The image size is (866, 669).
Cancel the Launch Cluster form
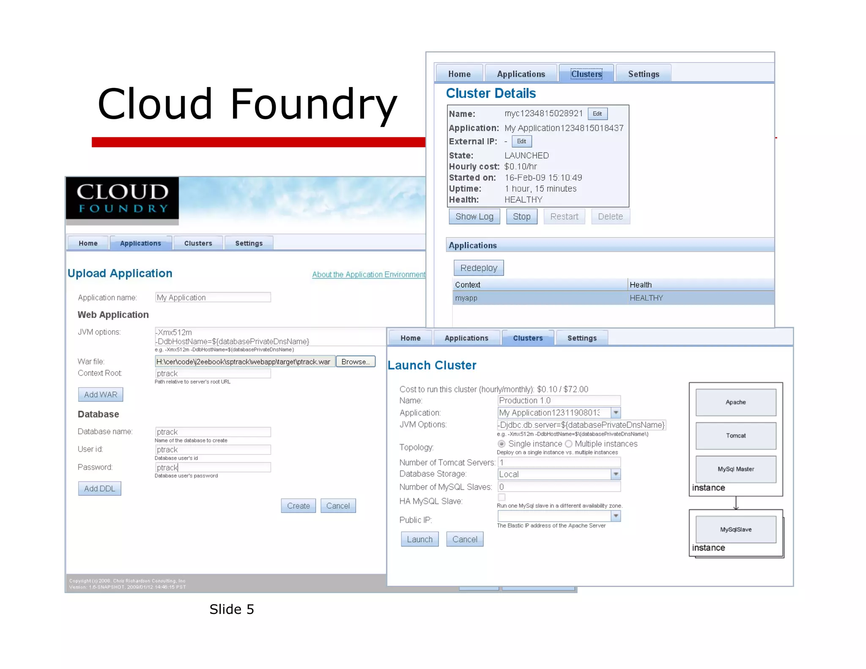465,539
